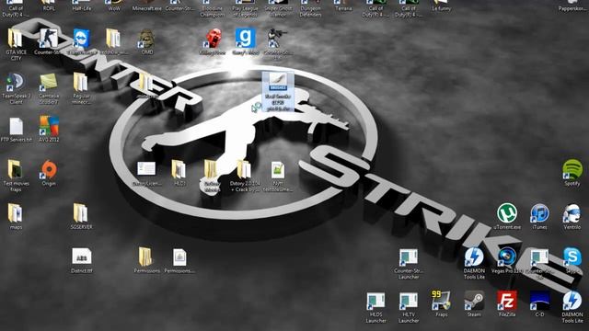Select the Minecraft.exe label
This screenshot has width=589, height=331.
click(x=147, y=8)
